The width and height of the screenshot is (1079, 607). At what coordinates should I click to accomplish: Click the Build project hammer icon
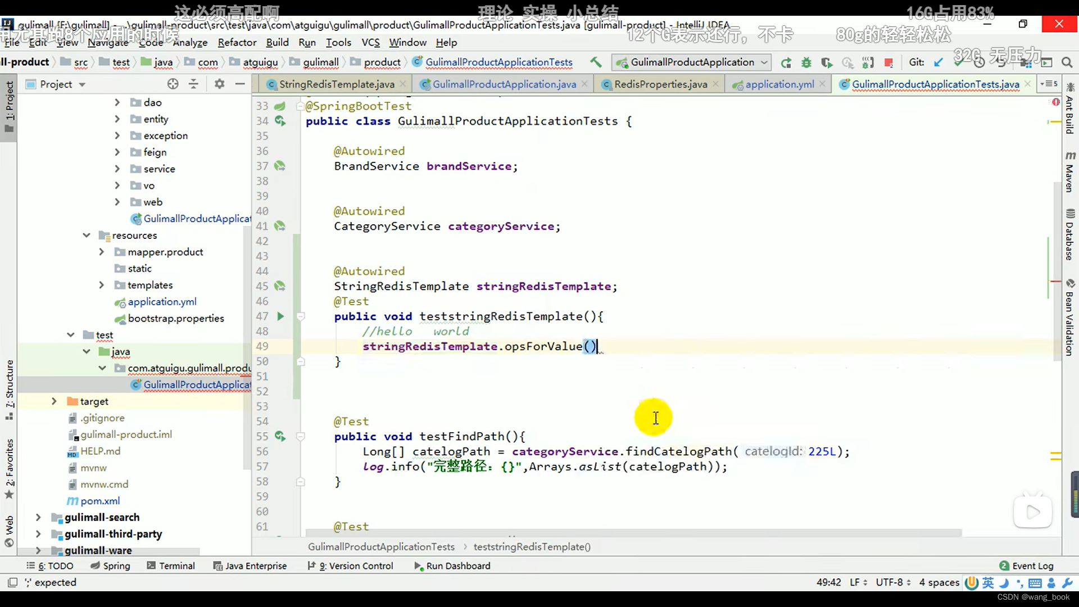click(x=596, y=62)
